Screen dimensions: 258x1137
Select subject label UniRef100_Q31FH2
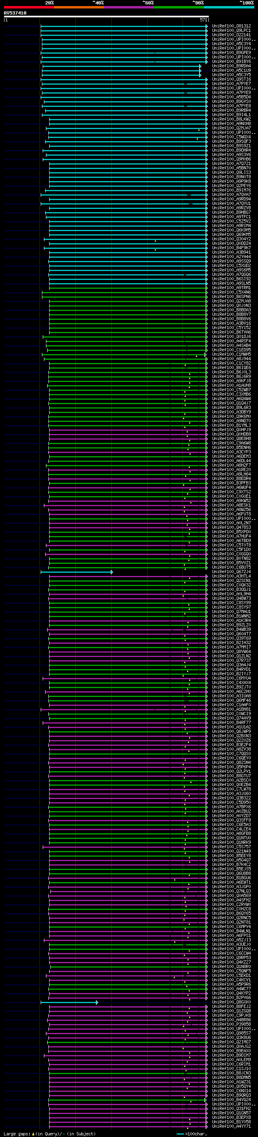coord(231,1109)
